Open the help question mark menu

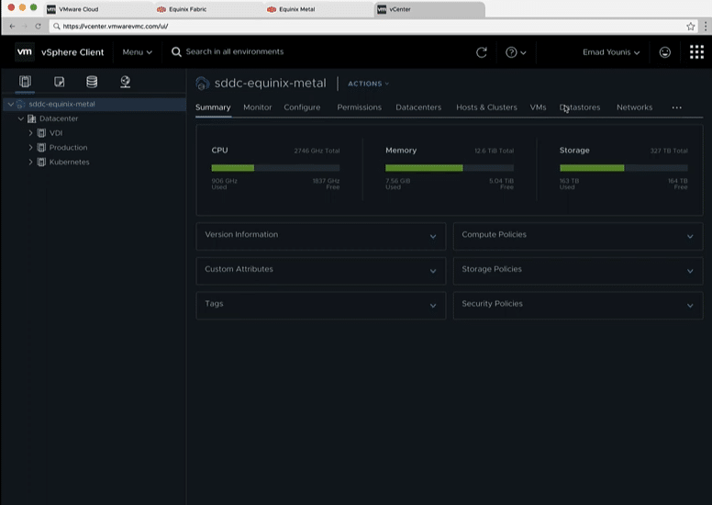(x=516, y=52)
